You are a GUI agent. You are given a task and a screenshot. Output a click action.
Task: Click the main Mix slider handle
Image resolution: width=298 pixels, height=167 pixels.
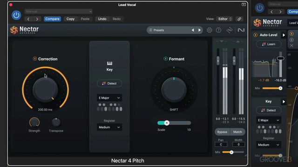231,152
